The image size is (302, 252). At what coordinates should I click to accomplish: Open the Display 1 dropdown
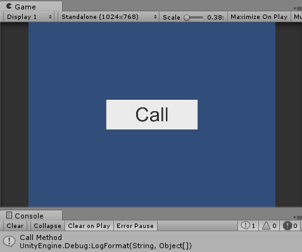29,17
